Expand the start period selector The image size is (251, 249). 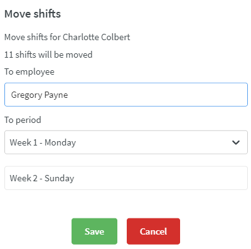tap(126, 142)
